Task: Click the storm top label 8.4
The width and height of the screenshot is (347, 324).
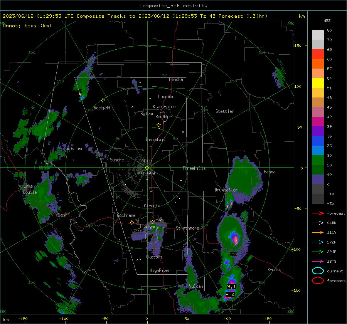Action: [x=230, y=295]
